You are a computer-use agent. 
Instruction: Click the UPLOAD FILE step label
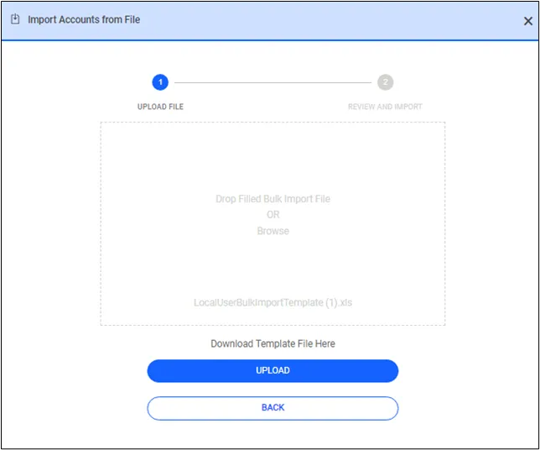160,107
